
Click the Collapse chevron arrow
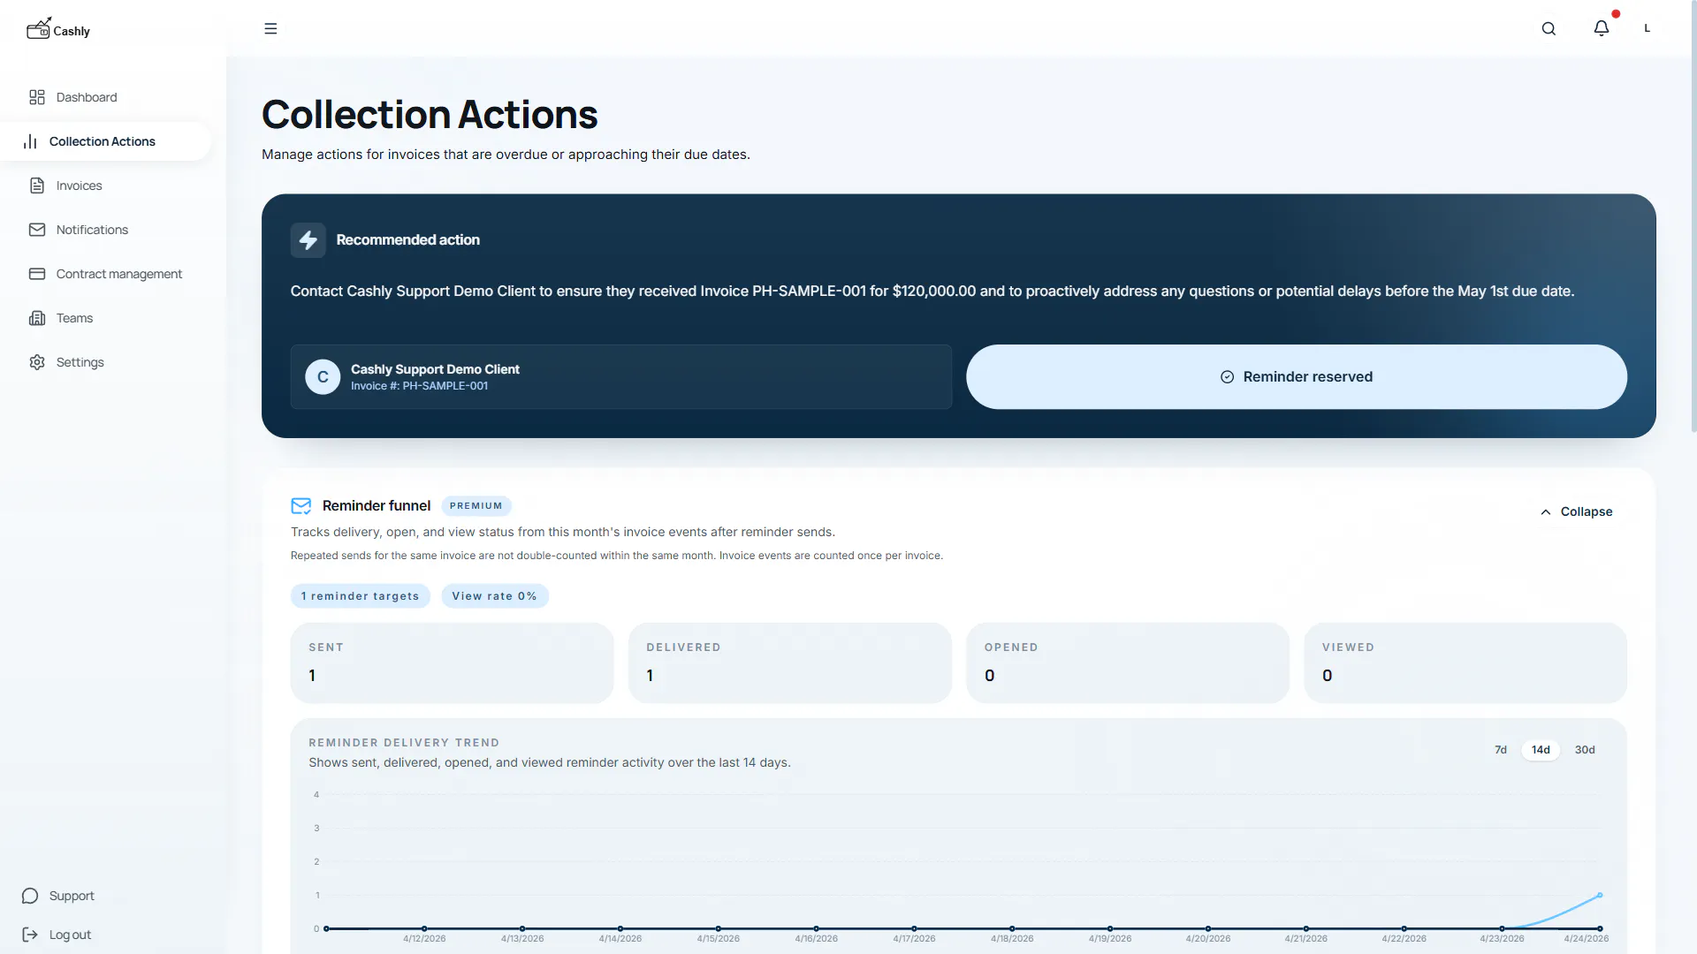1546,512
